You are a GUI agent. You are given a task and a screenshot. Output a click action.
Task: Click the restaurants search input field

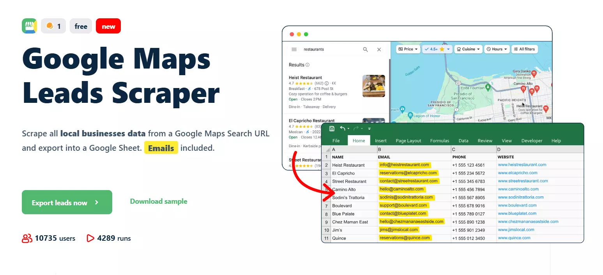[x=331, y=49]
